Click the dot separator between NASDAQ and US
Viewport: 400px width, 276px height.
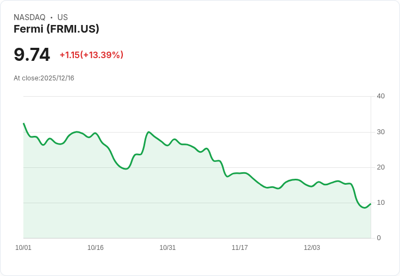[x=52, y=17]
